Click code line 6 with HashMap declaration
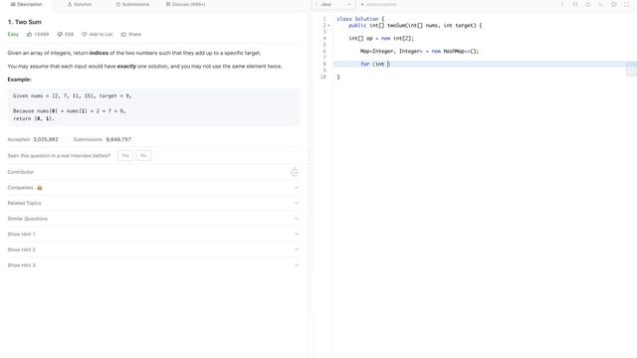The width and height of the screenshot is (637, 358). [419, 51]
